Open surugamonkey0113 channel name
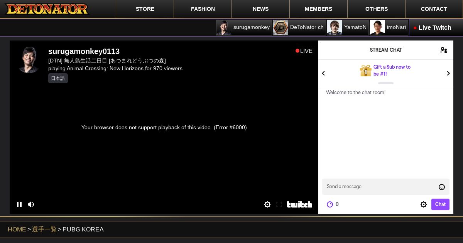The image size is (463, 243). (84, 51)
